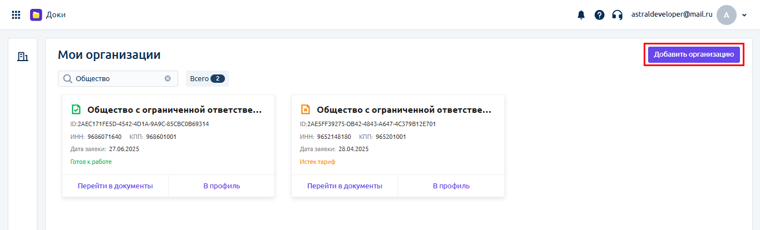Click the Доки app name
Screen dimensions: 760x230
pyautogui.click(x=56, y=15)
